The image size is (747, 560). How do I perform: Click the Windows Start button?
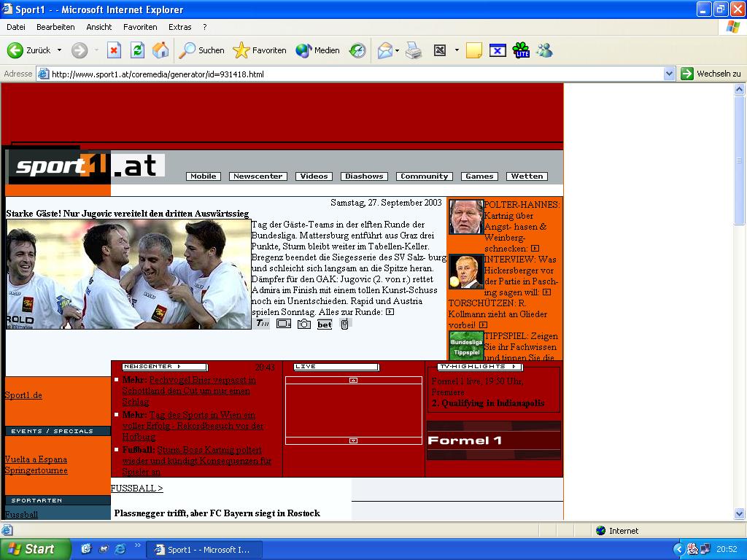point(36,549)
